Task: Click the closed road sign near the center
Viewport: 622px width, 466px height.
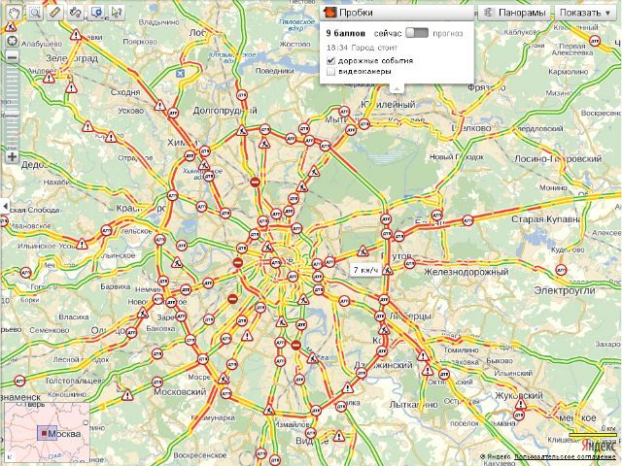Action: [x=237, y=263]
